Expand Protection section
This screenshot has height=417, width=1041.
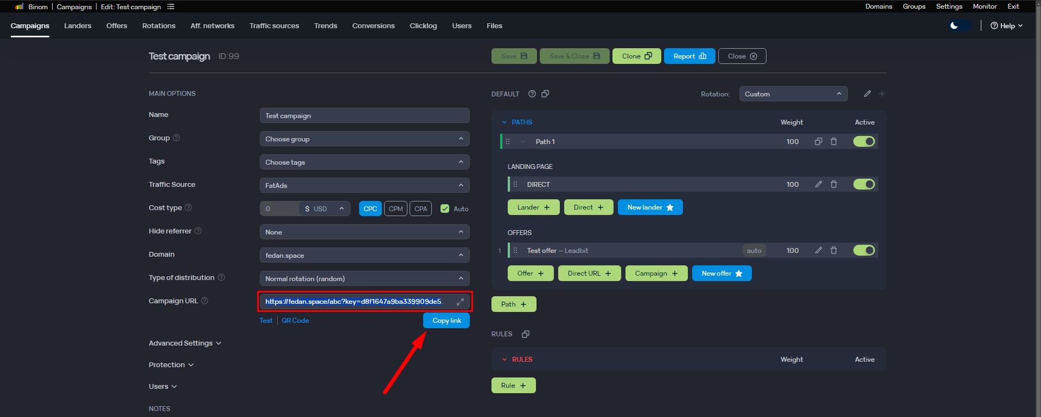click(x=171, y=364)
